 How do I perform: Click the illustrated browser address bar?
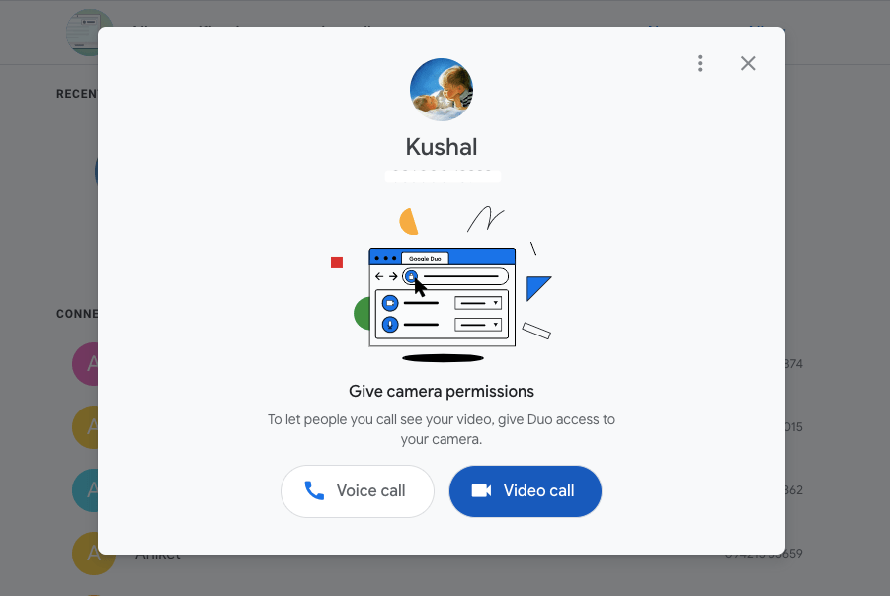[x=455, y=276]
